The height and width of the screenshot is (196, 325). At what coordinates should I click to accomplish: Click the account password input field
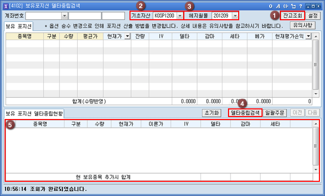(x=113, y=16)
